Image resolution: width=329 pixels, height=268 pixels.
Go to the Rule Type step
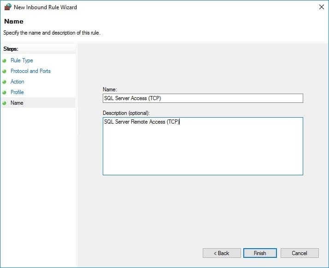pyautogui.click(x=22, y=60)
